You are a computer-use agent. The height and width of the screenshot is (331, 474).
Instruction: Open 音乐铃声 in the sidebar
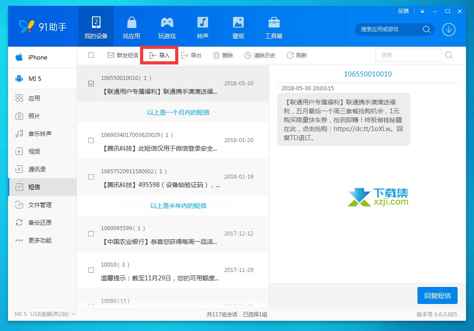pos(42,133)
